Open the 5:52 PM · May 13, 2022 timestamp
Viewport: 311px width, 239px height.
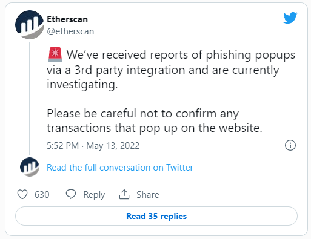[x=93, y=146]
